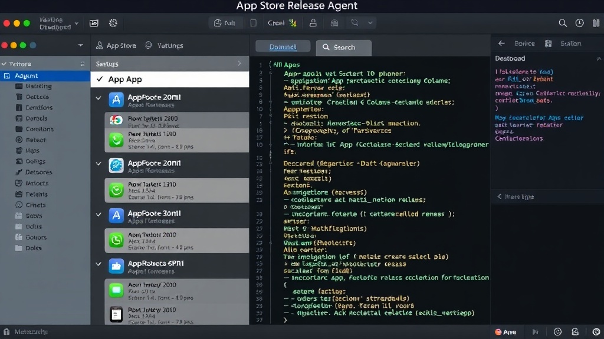Image resolution: width=604 pixels, height=339 pixels.
Task: Click the blue A icon of AppFoote 3om1
Action: click(x=116, y=216)
